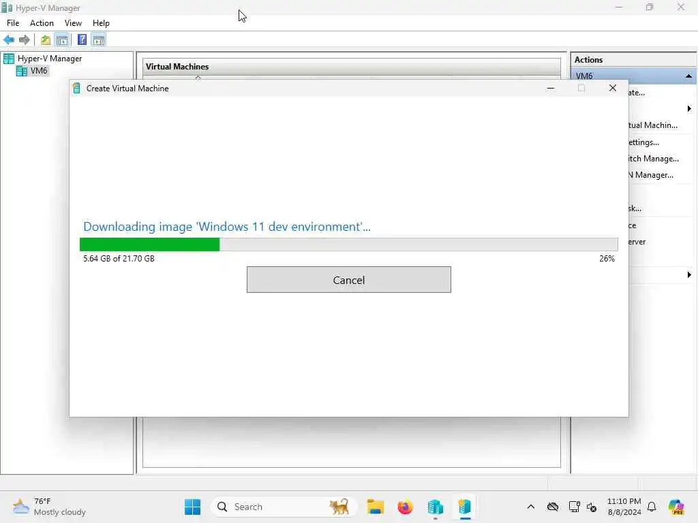
Task: Expand the first submenu arrow in Actions pane
Action: pyautogui.click(x=689, y=108)
